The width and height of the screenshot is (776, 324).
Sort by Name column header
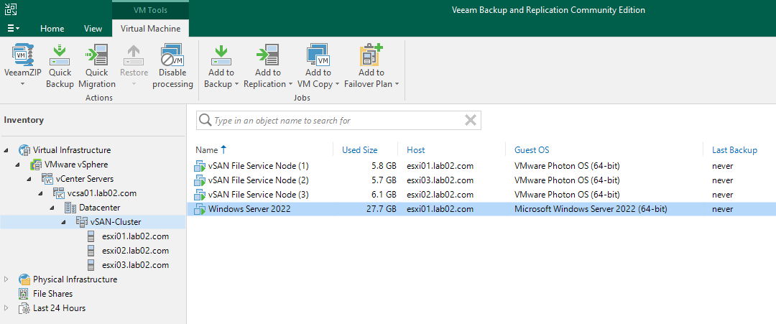click(207, 150)
